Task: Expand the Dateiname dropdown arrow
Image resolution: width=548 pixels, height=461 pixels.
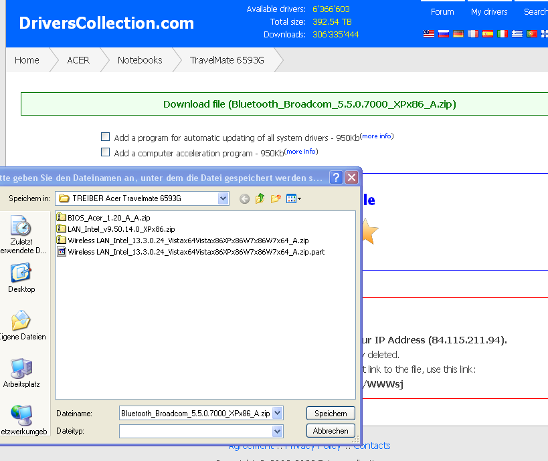Action: (278, 413)
